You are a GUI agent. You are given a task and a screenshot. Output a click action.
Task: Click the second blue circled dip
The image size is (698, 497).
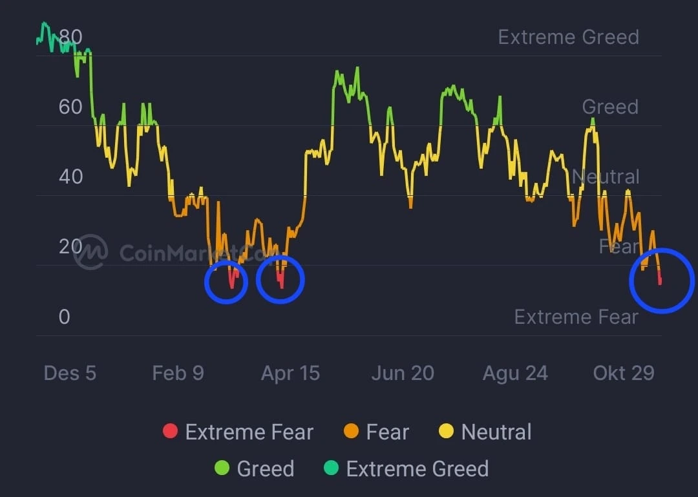click(x=280, y=279)
